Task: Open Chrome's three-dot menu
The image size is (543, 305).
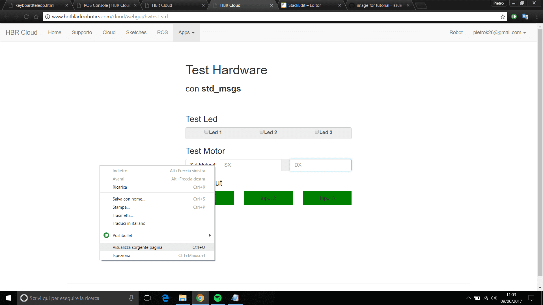Action: 537,17
